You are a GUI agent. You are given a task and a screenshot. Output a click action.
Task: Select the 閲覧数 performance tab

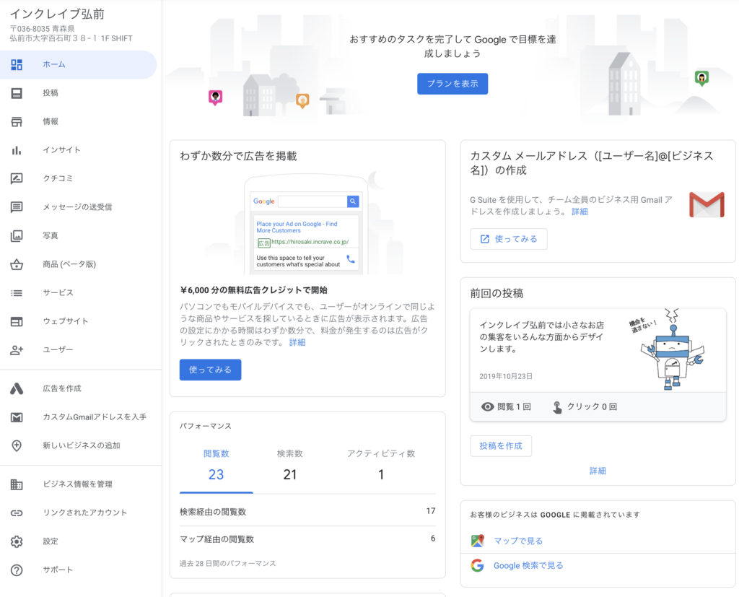coord(217,466)
